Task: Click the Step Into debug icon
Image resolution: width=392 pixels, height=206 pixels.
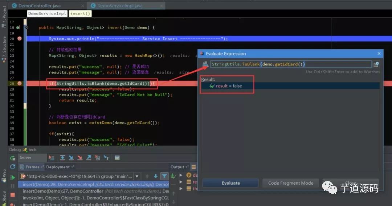Action: [x=71, y=157]
